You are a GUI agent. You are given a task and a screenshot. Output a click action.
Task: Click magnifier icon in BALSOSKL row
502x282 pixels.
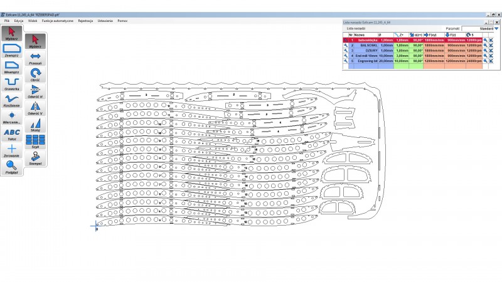pos(485,45)
